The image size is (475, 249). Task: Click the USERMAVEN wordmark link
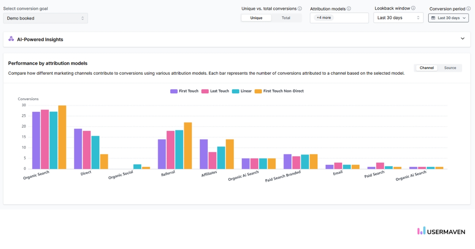pos(446,231)
